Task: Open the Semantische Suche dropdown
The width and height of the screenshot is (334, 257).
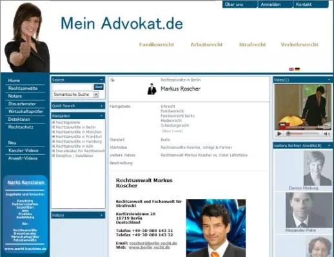Action: point(96,94)
